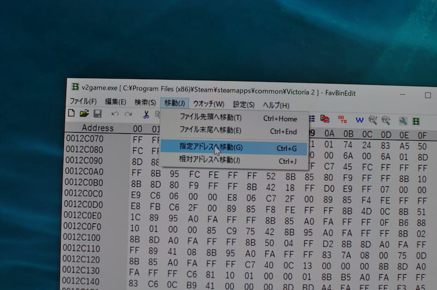437x290 pixels.
Task: Click byte 52 in row 0012C0A0
Action: pyautogui.click(x=270, y=176)
